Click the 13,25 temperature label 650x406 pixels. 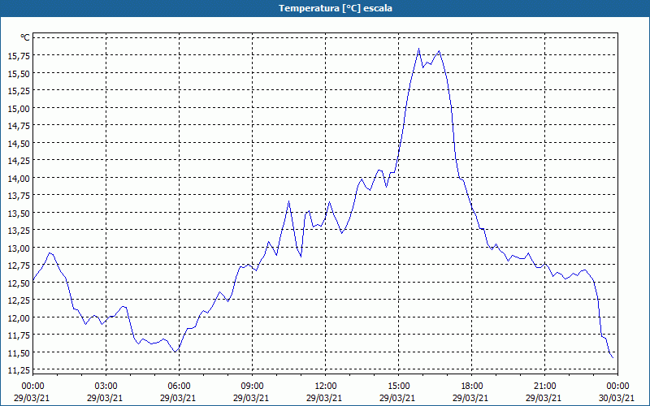pos(19,231)
